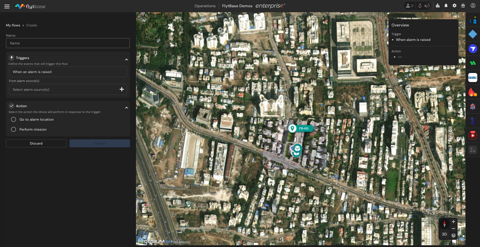Open the notifications bell
Image resolution: width=480 pixels, height=247 pixels.
446,6
